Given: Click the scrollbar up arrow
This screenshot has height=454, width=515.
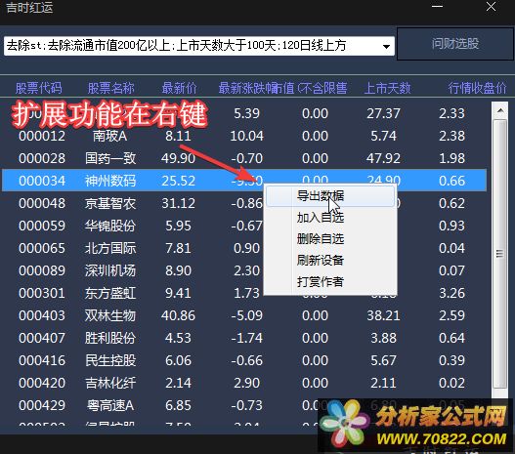Looking at the screenshot, I should point(500,110).
